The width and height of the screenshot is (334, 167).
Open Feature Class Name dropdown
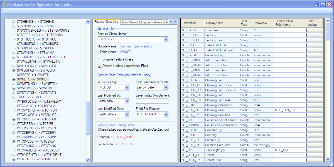pos(166,39)
